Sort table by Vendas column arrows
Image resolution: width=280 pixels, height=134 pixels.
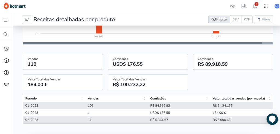[x=144, y=98]
